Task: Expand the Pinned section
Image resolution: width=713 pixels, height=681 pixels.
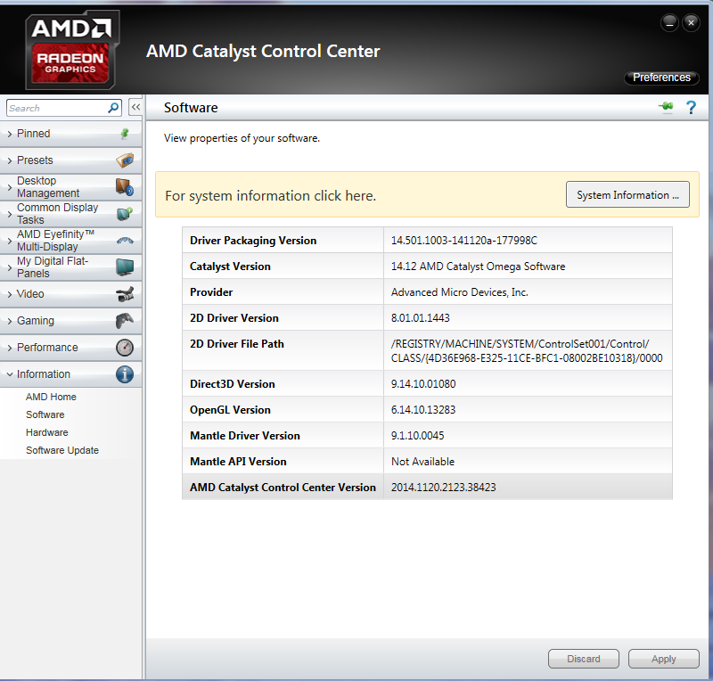Action: pos(71,134)
